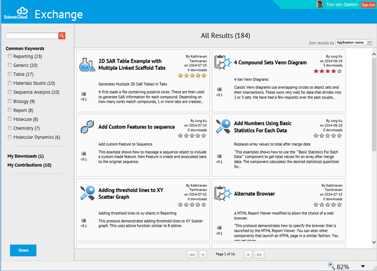Image resolution: width=377 pixels, height=271 pixels.
Task: Open My Downloads (1)
Action: (25, 156)
